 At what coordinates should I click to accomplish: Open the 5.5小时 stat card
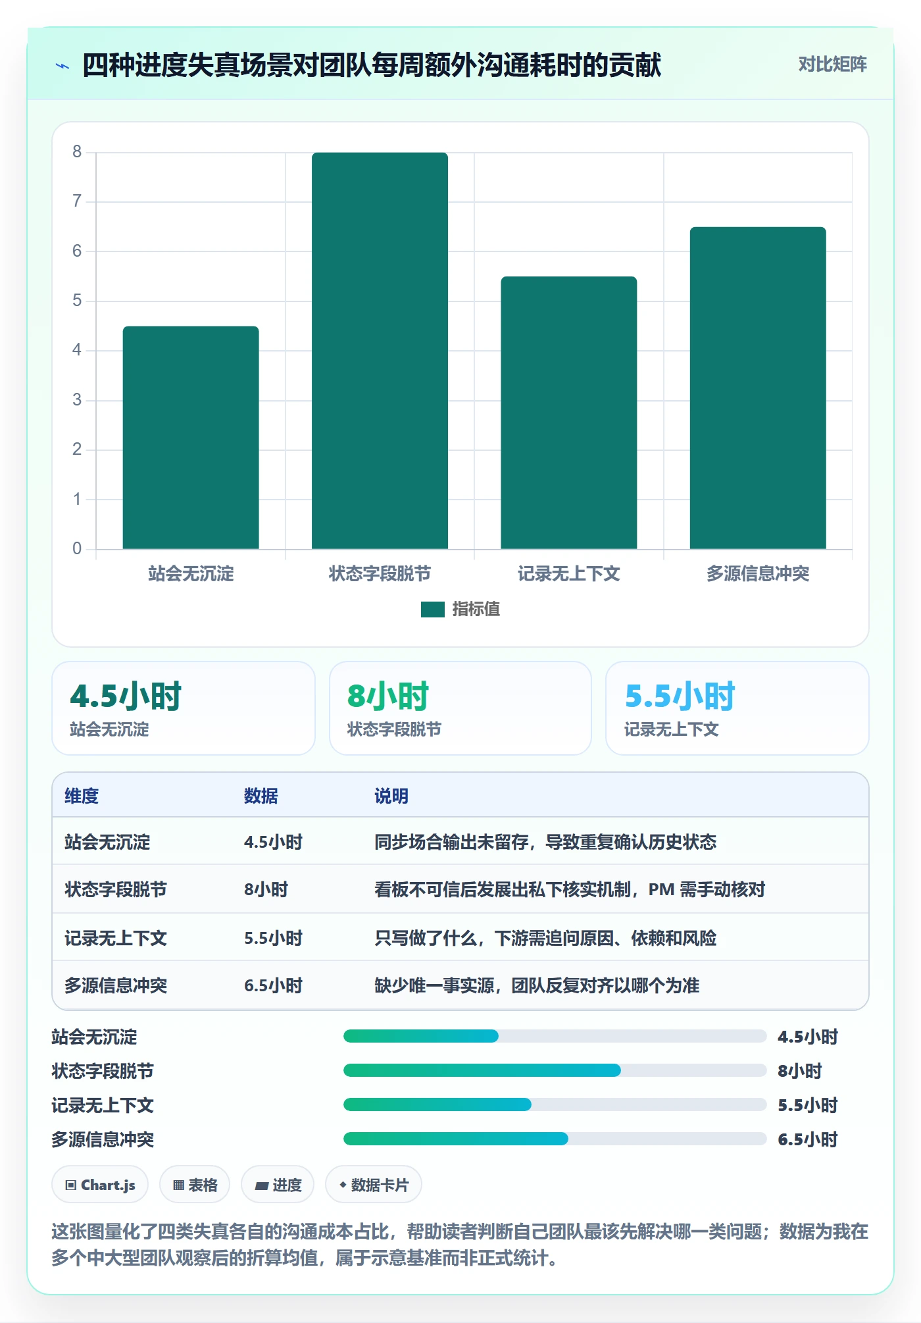(737, 708)
